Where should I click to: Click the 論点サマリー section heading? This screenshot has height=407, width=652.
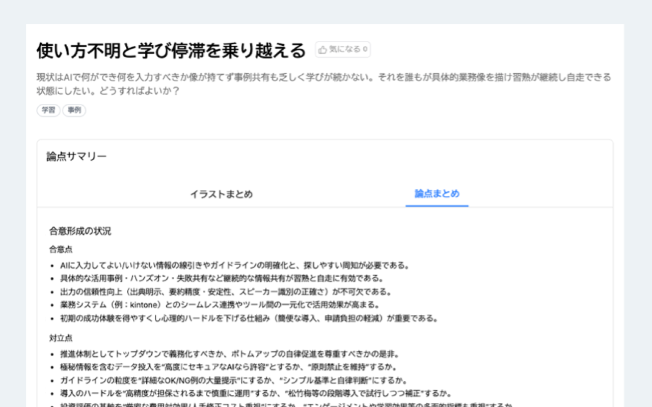coord(77,157)
